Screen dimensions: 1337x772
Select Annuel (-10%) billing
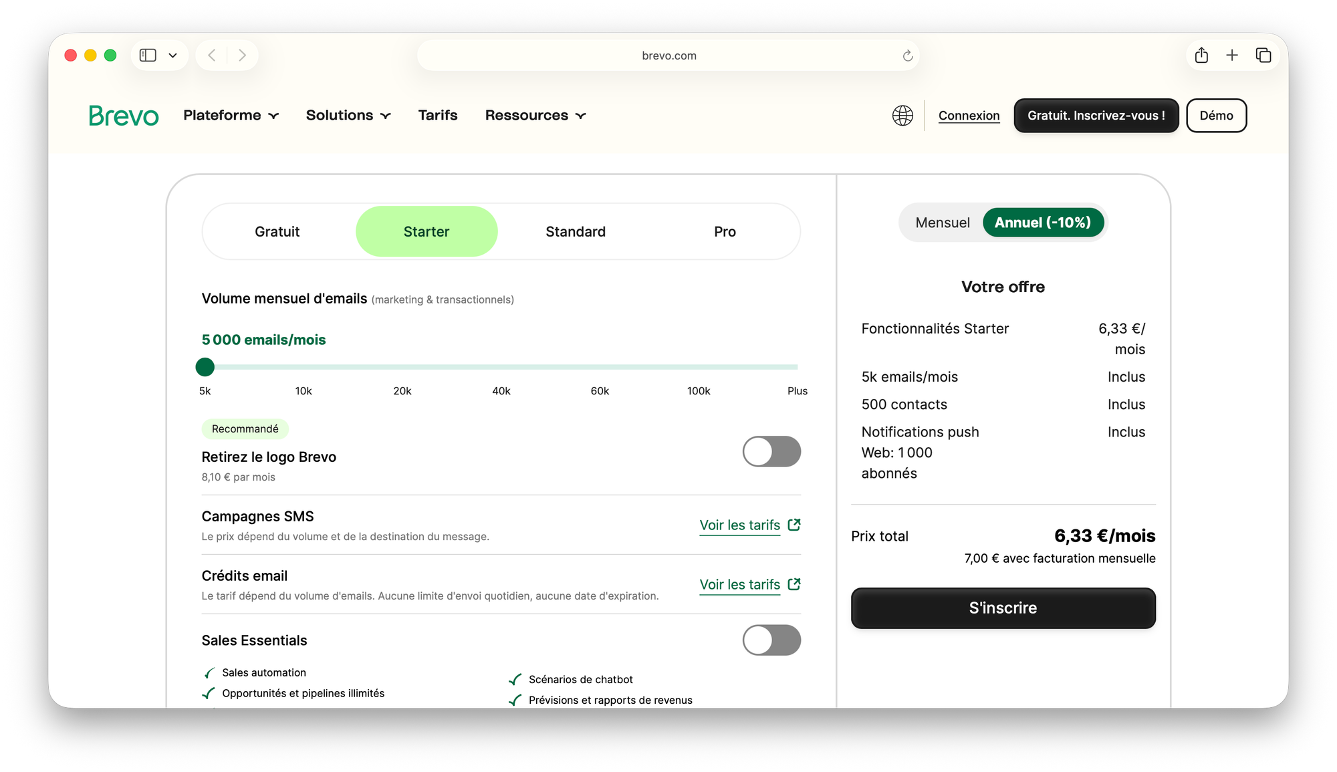click(1043, 223)
